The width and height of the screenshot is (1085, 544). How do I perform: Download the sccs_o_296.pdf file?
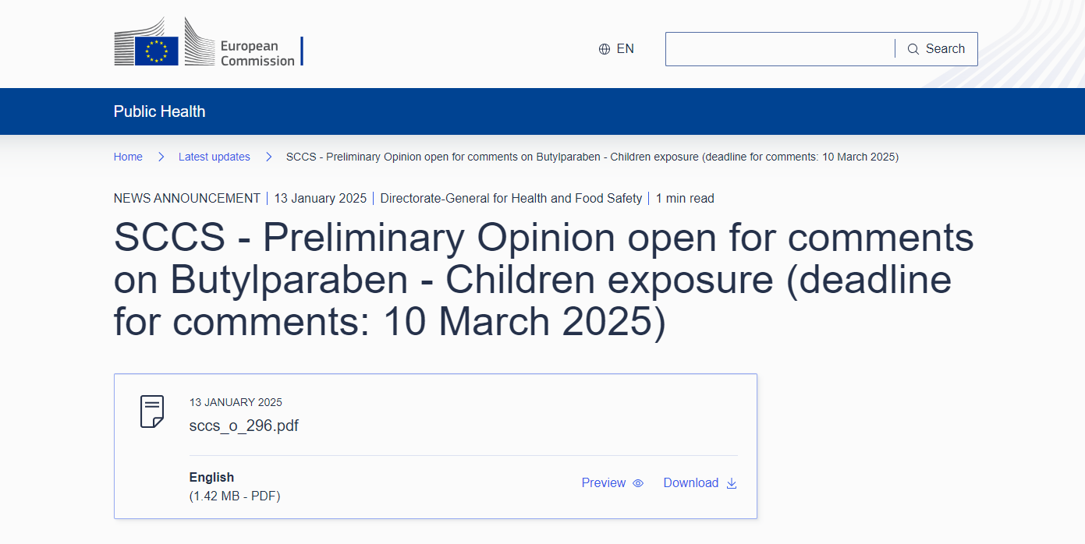click(691, 482)
